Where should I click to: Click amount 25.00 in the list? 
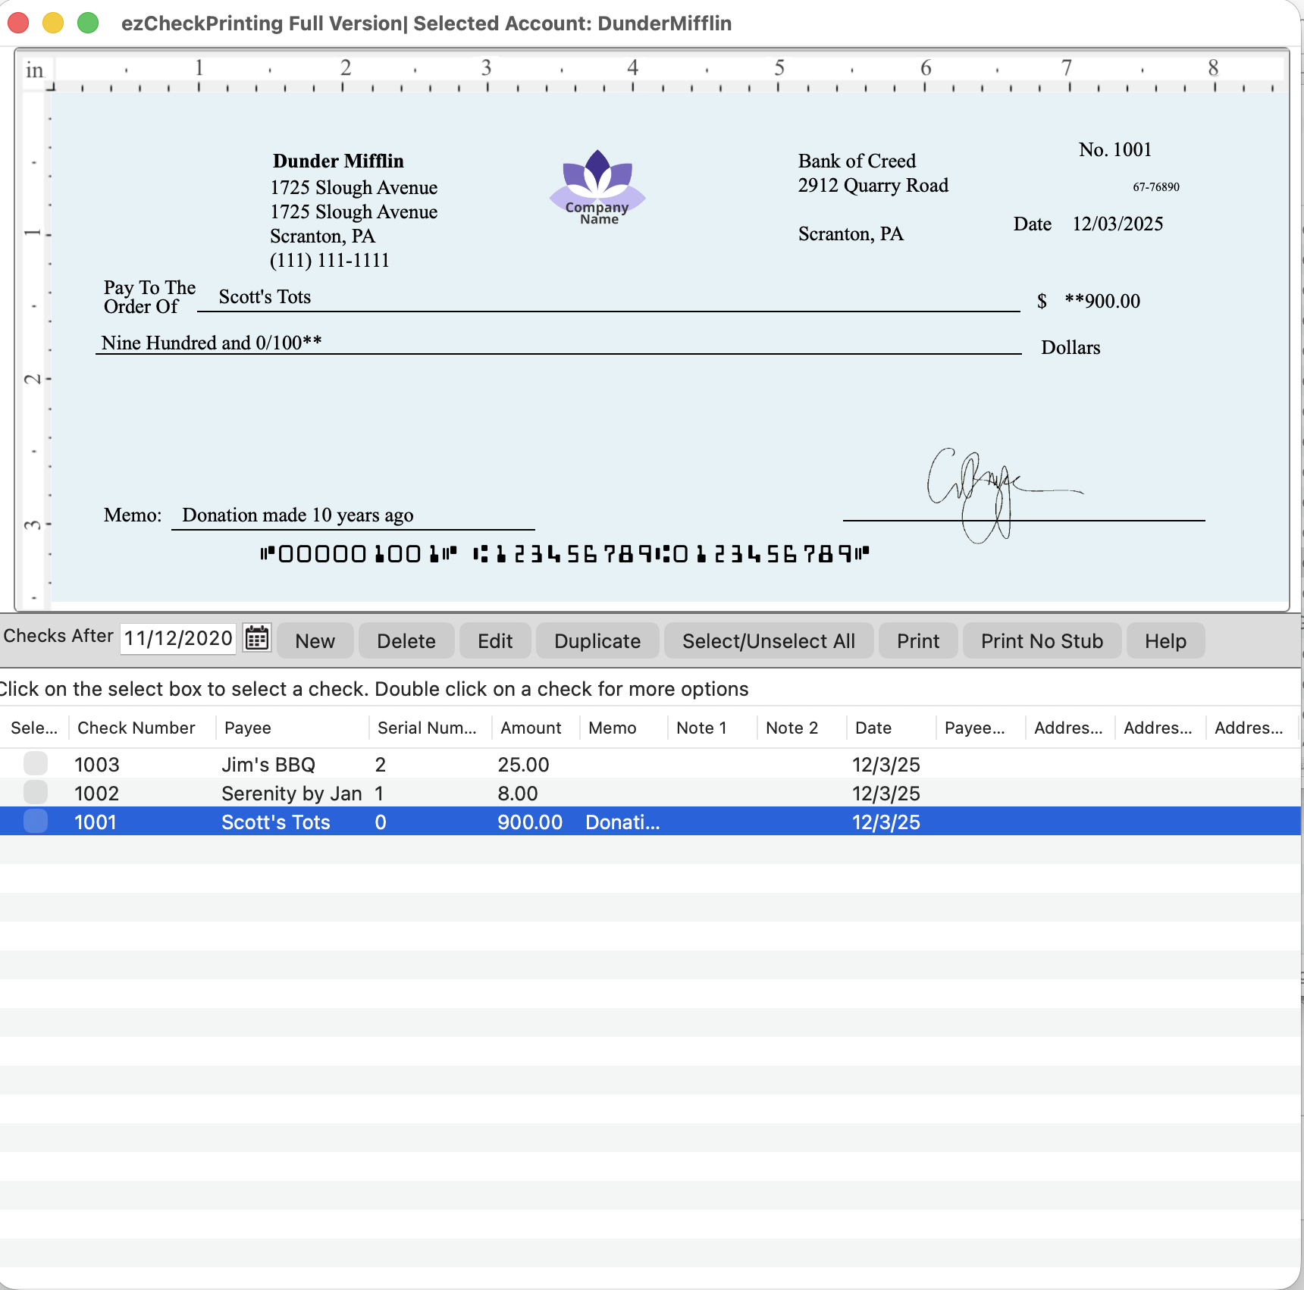(x=523, y=765)
